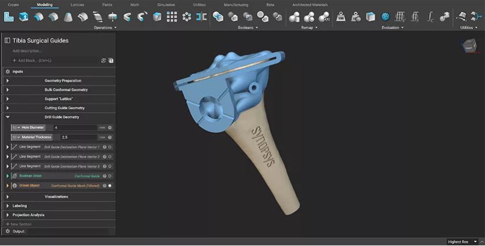Click the Extrude blue cube icon
This screenshot has height=246, width=485.
tap(24, 17)
